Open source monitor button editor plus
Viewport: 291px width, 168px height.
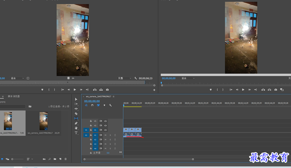coord(154,90)
